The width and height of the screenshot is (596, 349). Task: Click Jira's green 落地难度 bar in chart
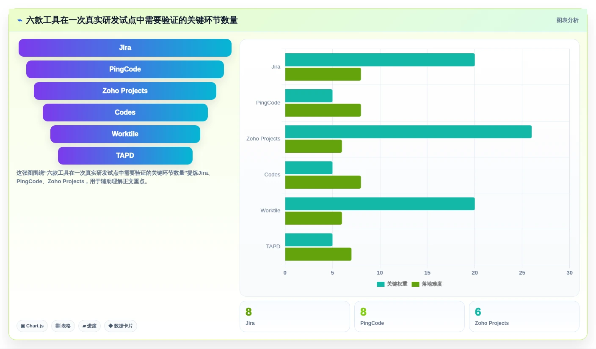pyautogui.click(x=323, y=74)
